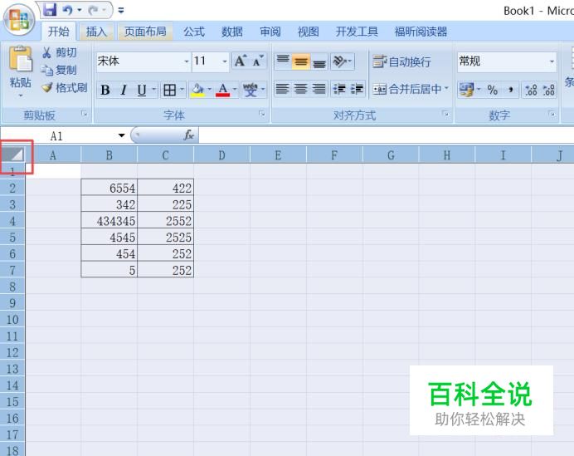The image size is (574, 456).
Task: Save the workbook from the quick access toolbar
Action: pyautogui.click(x=50, y=10)
